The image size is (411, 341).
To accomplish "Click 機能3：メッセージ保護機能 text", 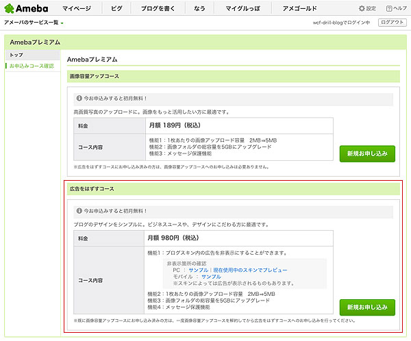I will pos(180,153).
